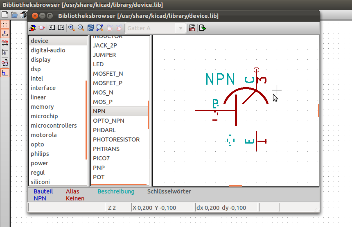Choose MOSFET_P component
Image resolution: width=352 pixels, height=227 pixels.
(x=120, y=83)
